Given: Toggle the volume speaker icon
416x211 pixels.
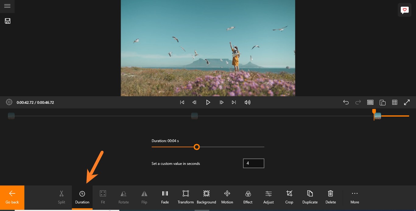Looking at the screenshot, I should [x=248, y=102].
